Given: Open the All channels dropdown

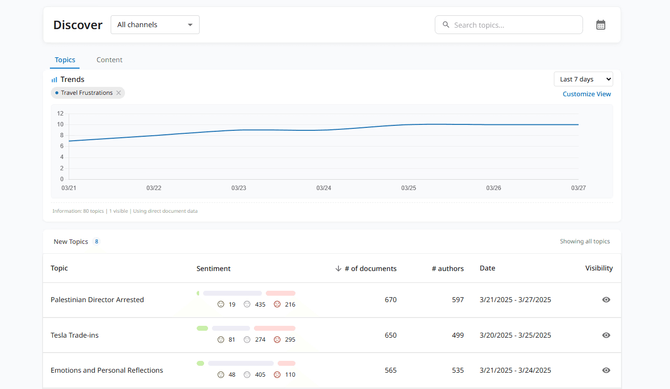Looking at the screenshot, I should 155,25.
